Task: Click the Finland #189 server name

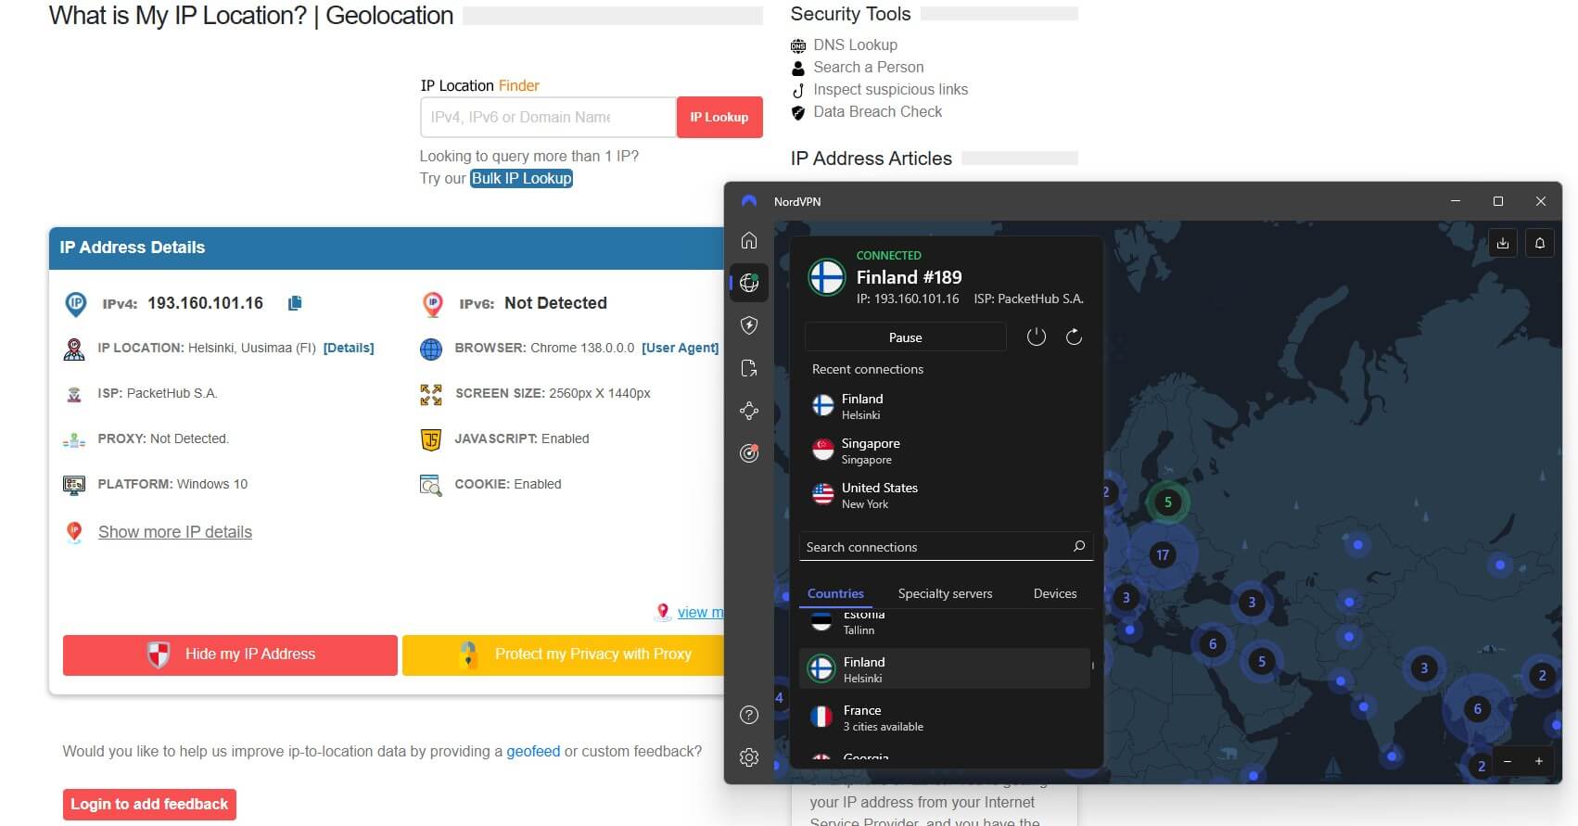Action: (x=909, y=277)
